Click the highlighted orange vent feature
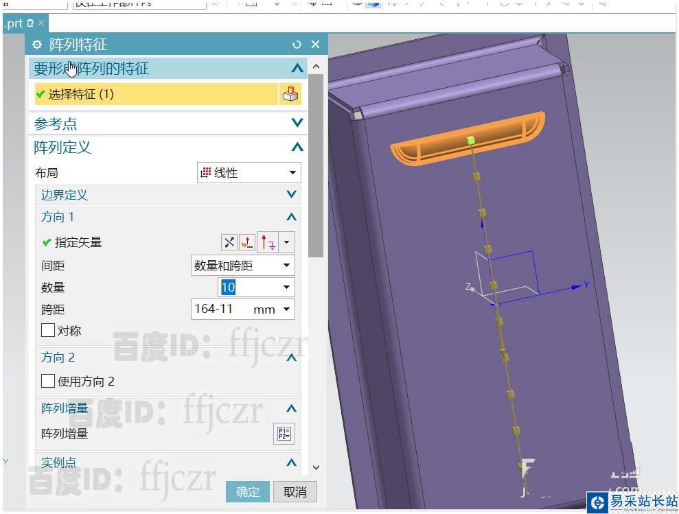The height and width of the screenshot is (514, 679). point(468,139)
